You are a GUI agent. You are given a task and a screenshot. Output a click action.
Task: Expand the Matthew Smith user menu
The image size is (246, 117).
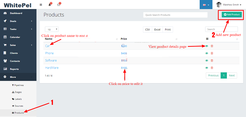point(229,5)
